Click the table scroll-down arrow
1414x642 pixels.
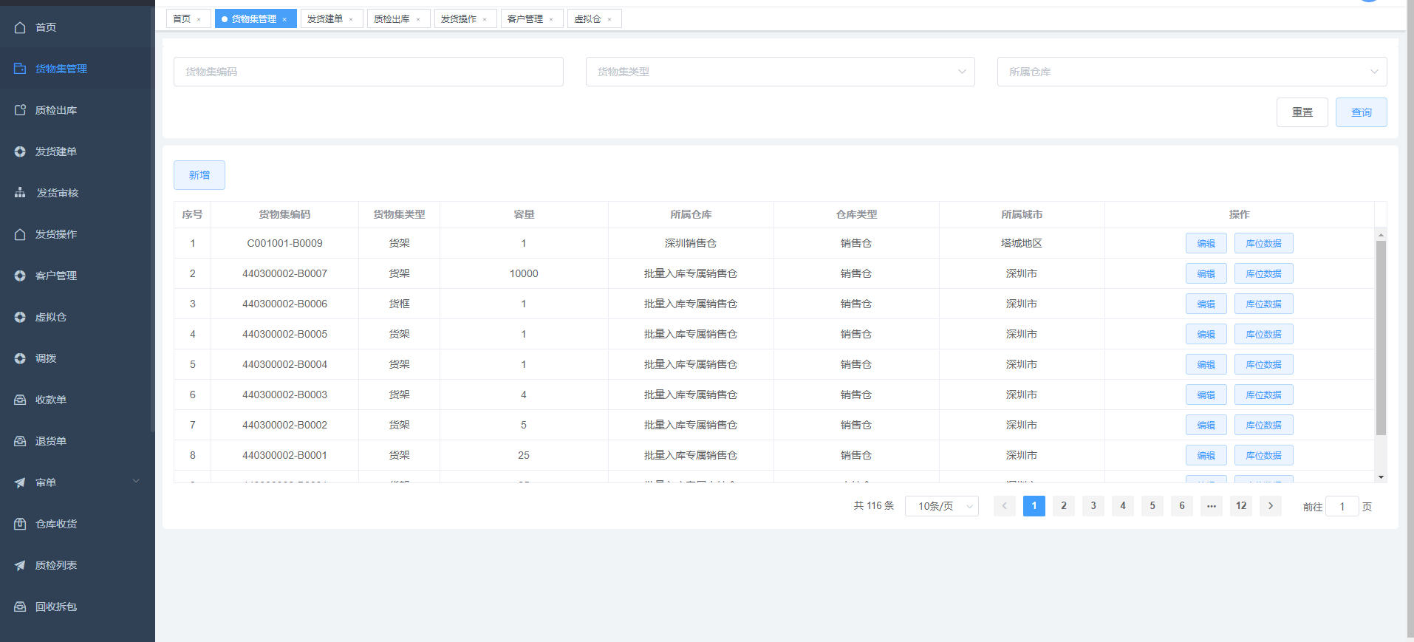tap(1381, 477)
